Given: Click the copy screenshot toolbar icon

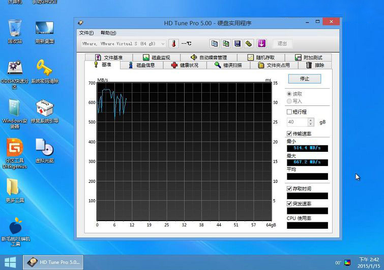Looking at the screenshot, I should click(226, 44).
